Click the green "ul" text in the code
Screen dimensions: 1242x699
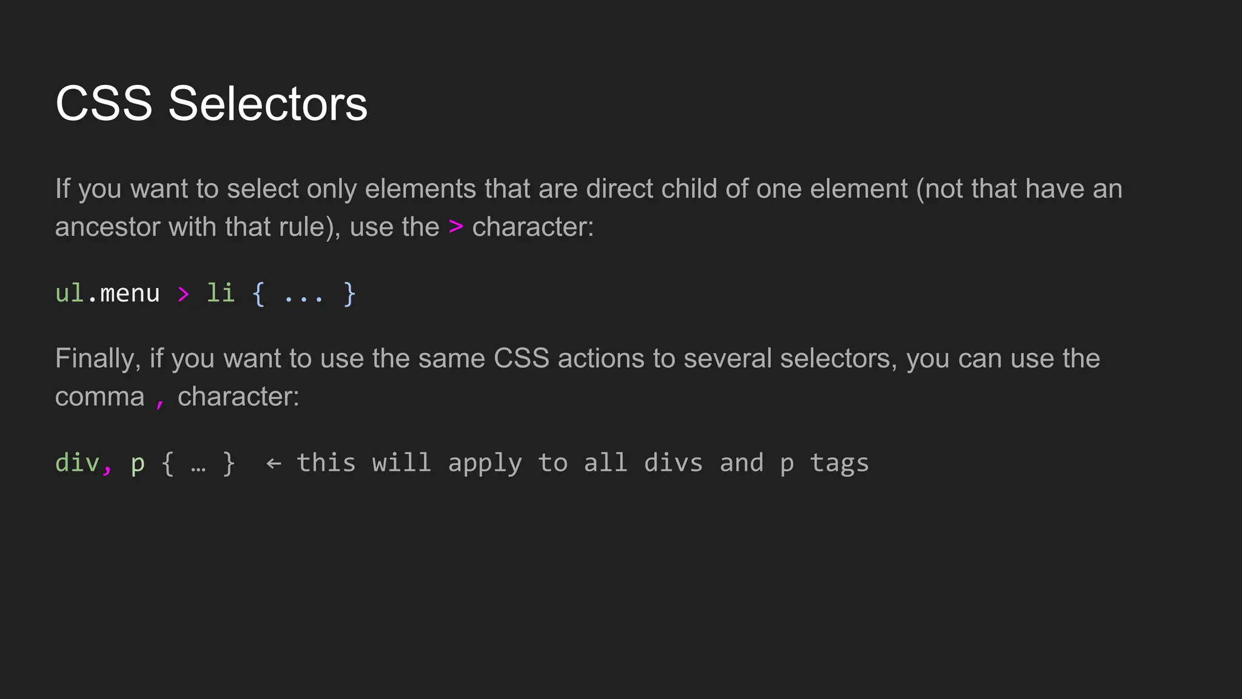tap(69, 293)
